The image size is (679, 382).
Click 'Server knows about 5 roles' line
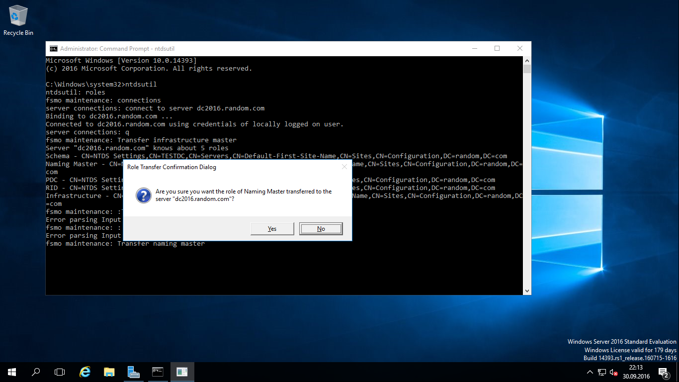coord(137,148)
